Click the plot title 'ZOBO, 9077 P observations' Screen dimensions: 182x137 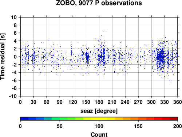pyautogui.click(x=99, y=3)
